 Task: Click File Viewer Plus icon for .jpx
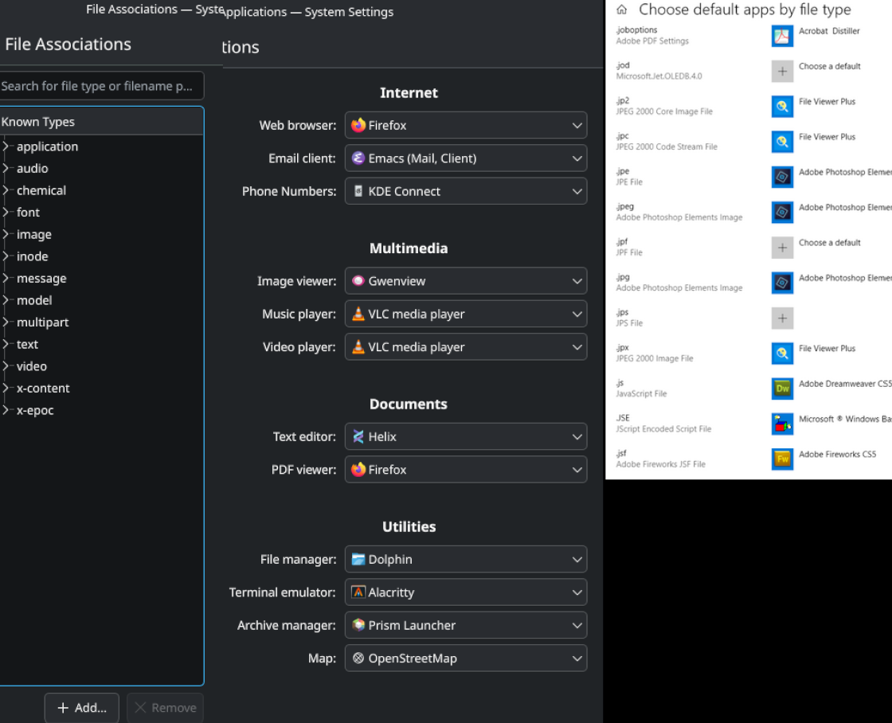pos(782,354)
